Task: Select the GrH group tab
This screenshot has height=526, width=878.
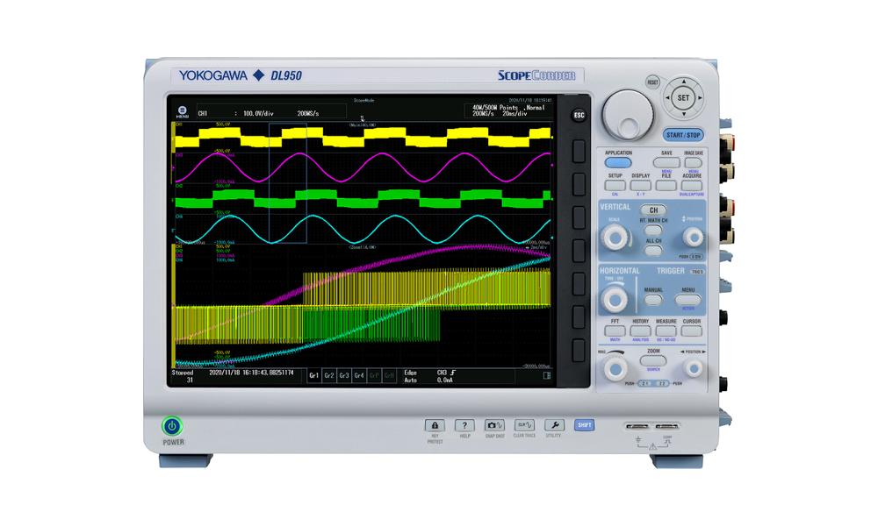Action: (x=389, y=376)
